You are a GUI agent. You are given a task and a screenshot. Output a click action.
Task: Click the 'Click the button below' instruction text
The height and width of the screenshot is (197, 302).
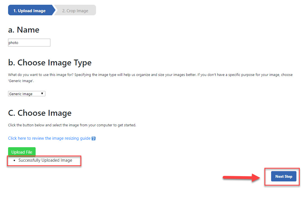[72, 125]
